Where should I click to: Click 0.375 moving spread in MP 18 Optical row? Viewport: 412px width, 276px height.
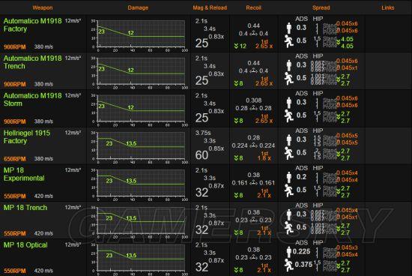[x=303, y=265]
